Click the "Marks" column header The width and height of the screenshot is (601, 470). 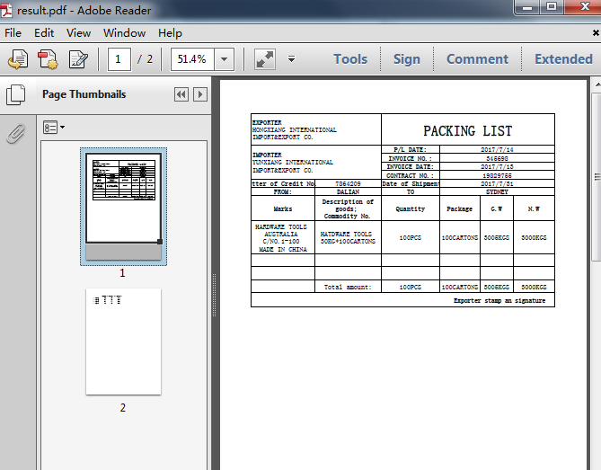pyautogui.click(x=283, y=208)
